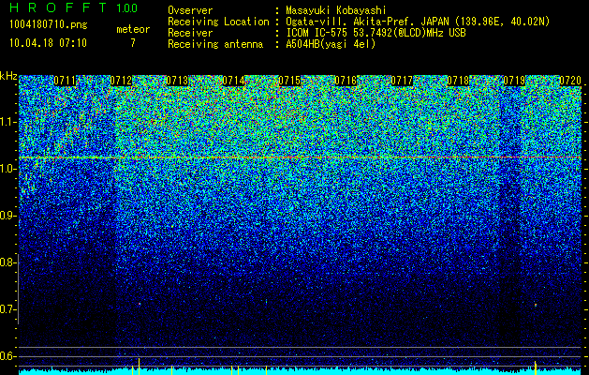Screen dimensions: 589x375
Task: Click the date stamp 10.04.18 07:10
Action: click(x=48, y=43)
